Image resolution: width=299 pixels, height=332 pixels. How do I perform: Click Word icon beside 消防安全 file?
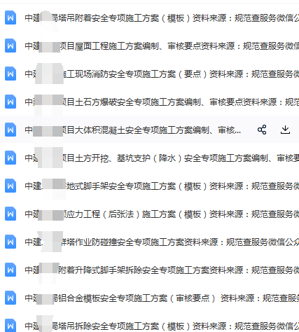click(11, 74)
